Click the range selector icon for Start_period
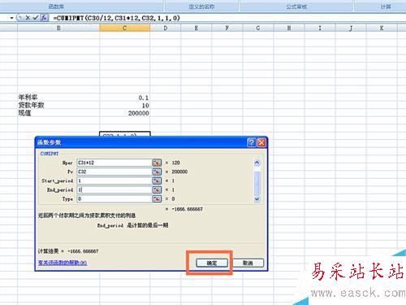Viewport: 406px width, 305px height. pyautogui.click(x=157, y=181)
